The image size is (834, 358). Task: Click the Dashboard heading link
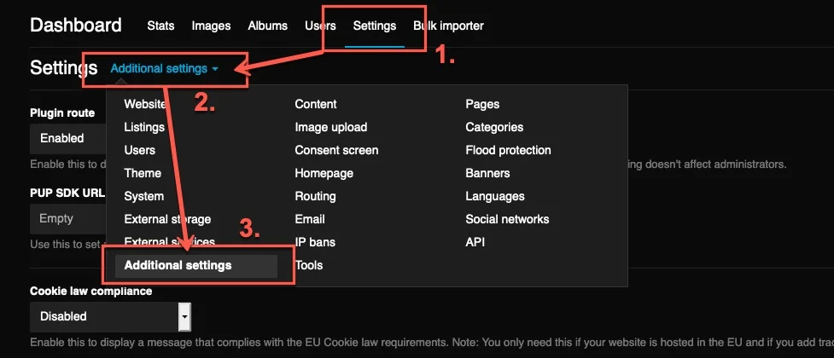point(76,26)
